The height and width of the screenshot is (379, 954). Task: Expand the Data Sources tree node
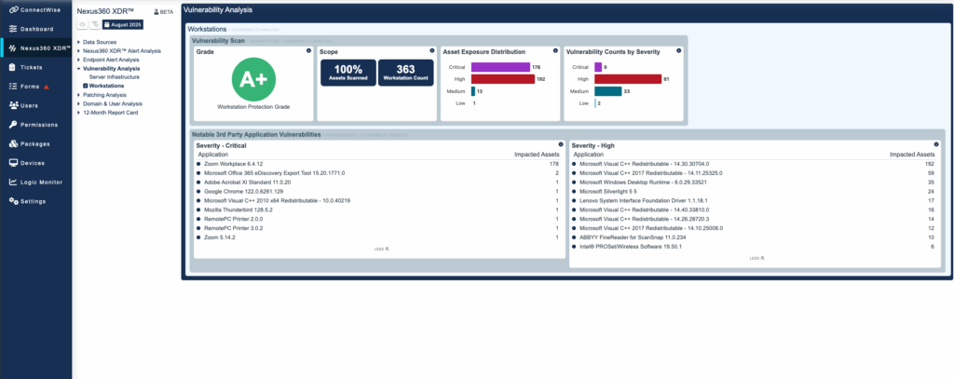(x=79, y=42)
